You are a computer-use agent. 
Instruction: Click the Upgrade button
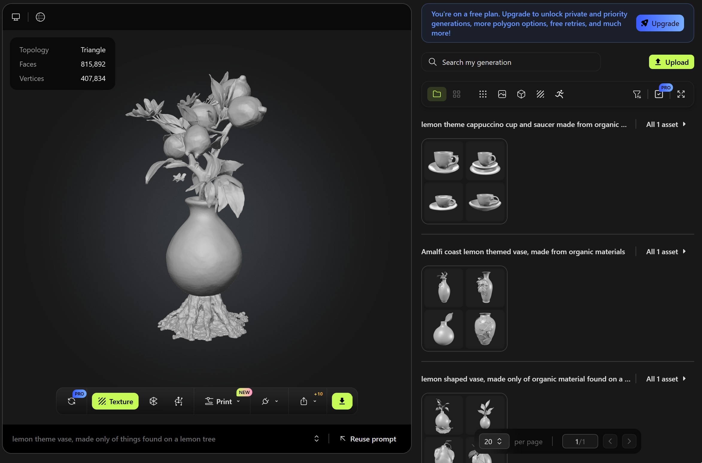click(x=660, y=23)
